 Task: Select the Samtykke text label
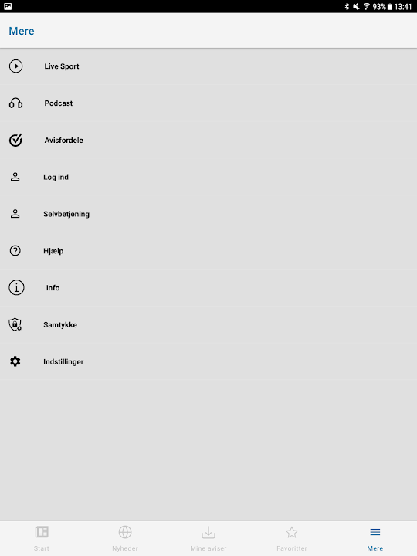click(x=60, y=325)
